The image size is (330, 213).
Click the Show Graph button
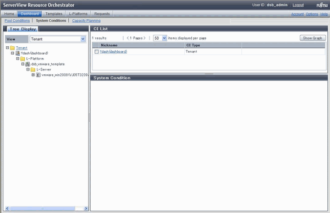pos(312,38)
